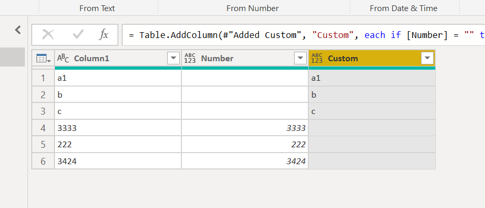The height and width of the screenshot is (208, 485).
Task: Select row number 5
Action: [43, 145]
